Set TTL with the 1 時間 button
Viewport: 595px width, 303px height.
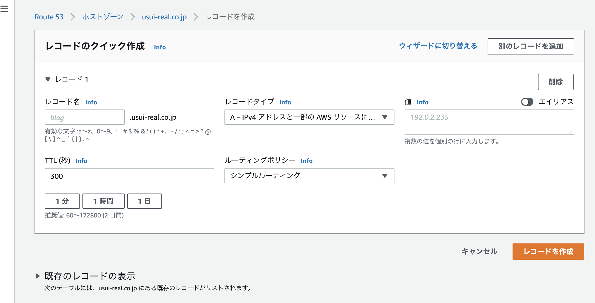(103, 201)
